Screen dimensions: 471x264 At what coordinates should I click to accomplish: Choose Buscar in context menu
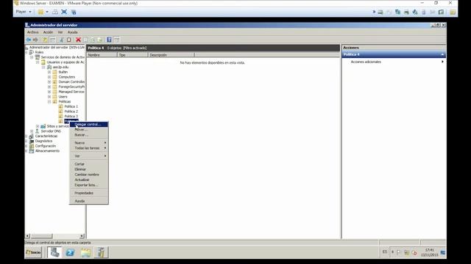pyautogui.click(x=89, y=135)
